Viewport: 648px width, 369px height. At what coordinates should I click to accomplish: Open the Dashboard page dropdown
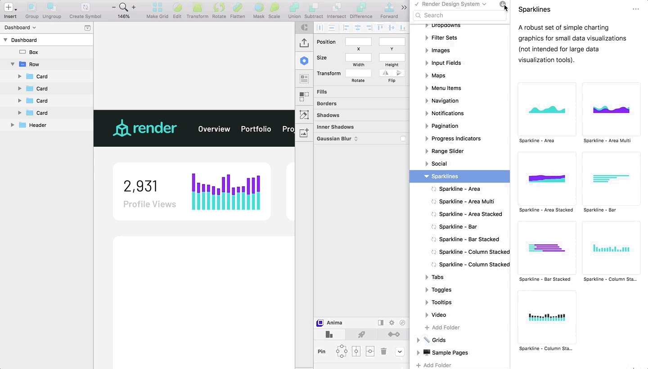20,27
